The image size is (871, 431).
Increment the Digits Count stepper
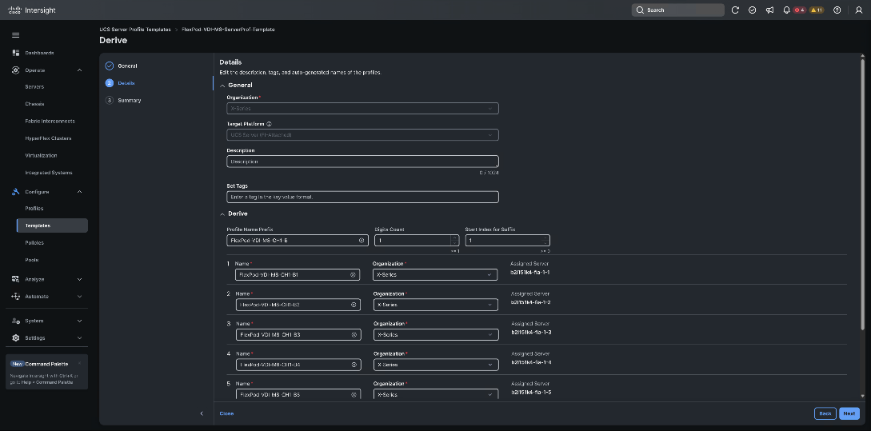pos(455,237)
